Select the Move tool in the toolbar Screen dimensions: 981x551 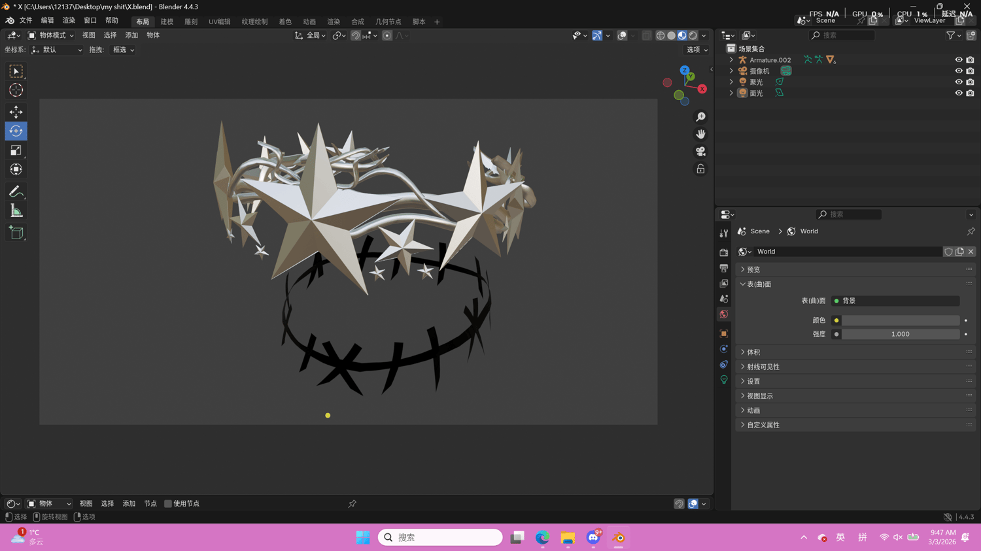16,112
